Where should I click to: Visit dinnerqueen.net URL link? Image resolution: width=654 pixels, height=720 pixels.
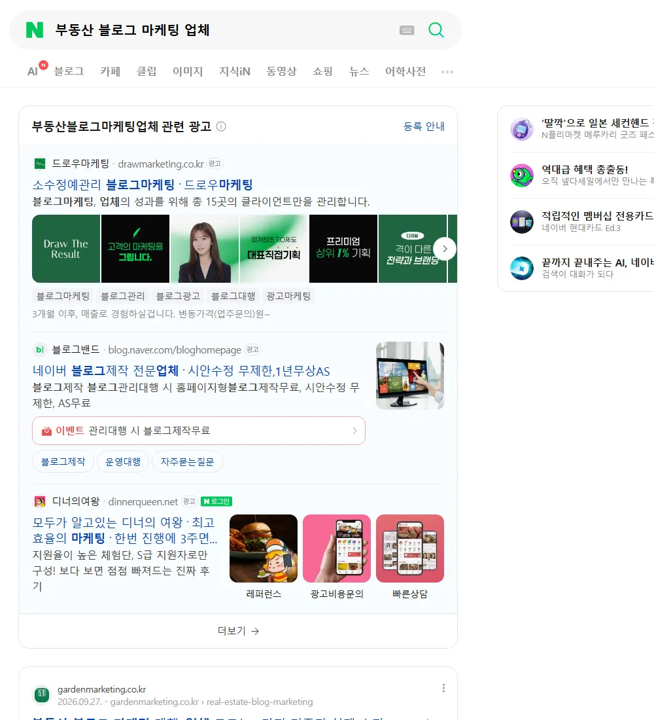(x=143, y=502)
